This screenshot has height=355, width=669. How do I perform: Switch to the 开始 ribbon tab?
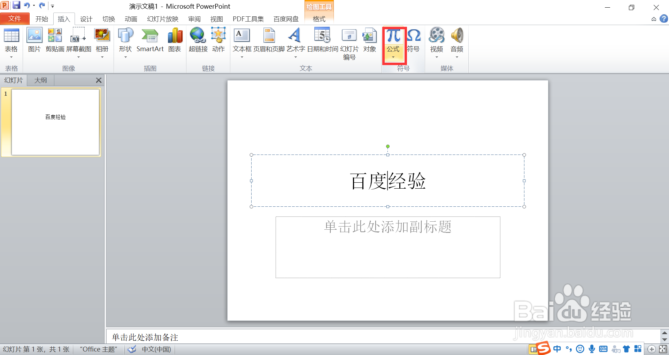coord(41,19)
